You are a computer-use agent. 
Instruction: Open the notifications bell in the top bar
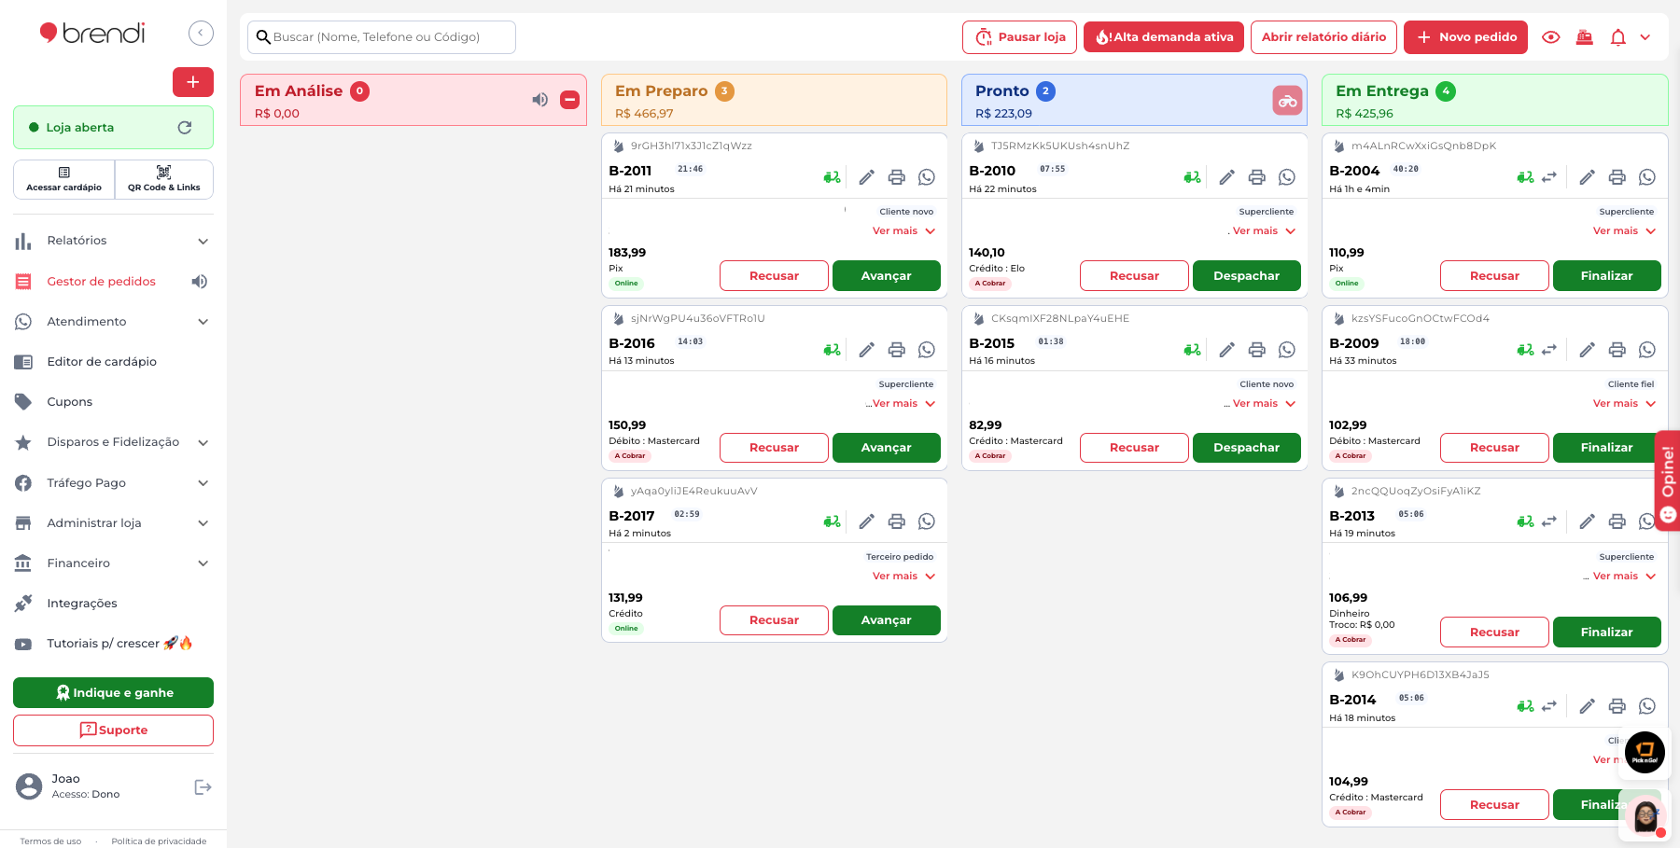1618,36
